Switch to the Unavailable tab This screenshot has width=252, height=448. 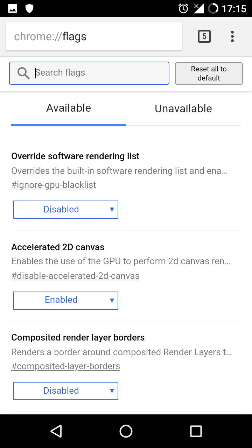tap(183, 109)
